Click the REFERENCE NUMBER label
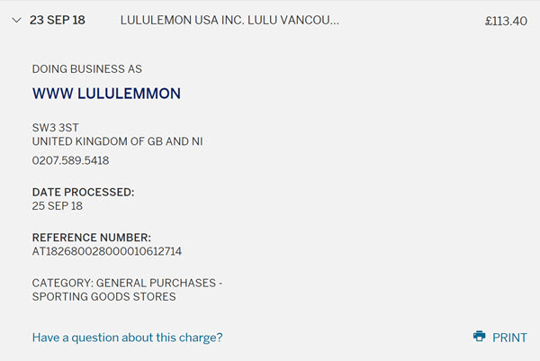This screenshot has width=540, height=361. click(x=91, y=238)
